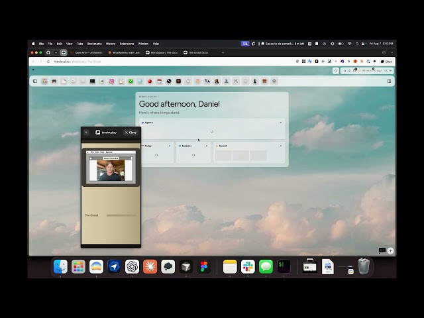424x318 pixels.
Task: Open Launchpad from the Dock
Action: pyautogui.click(x=78, y=266)
